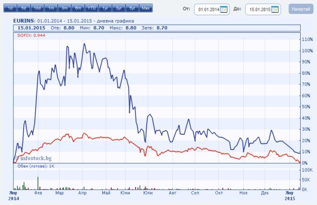Viewport: 317px width, 205px height.
Task: Click the 50K volume axis label
Action: [306, 180]
